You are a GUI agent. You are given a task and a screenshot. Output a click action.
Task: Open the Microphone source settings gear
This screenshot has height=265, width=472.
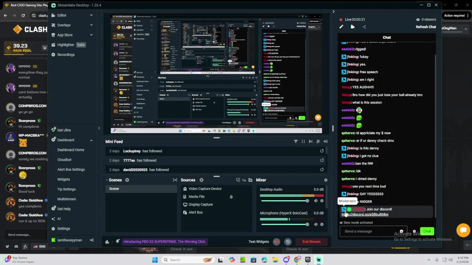pos(322,224)
